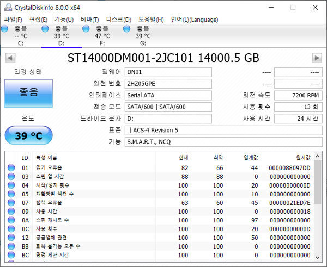
Task: Click the 현재 column header
Action: [x=173, y=158]
